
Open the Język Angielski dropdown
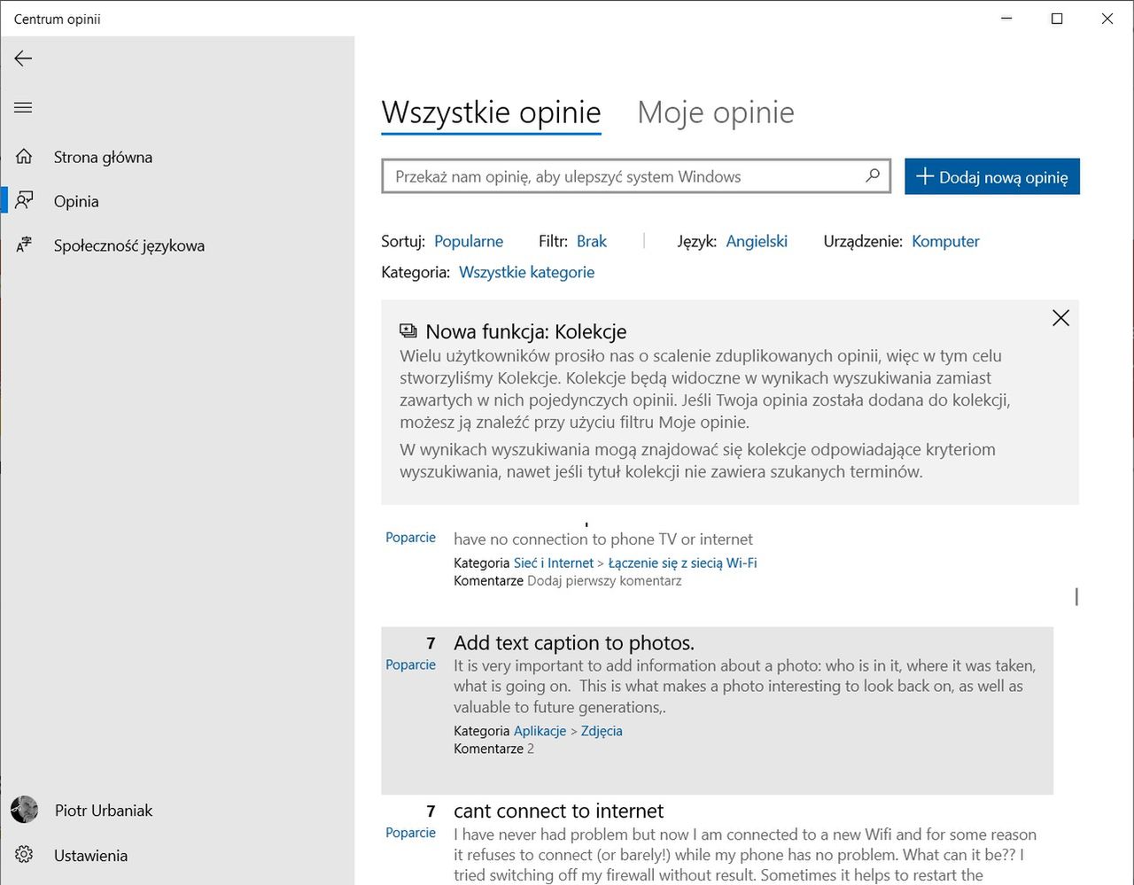tap(757, 241)
